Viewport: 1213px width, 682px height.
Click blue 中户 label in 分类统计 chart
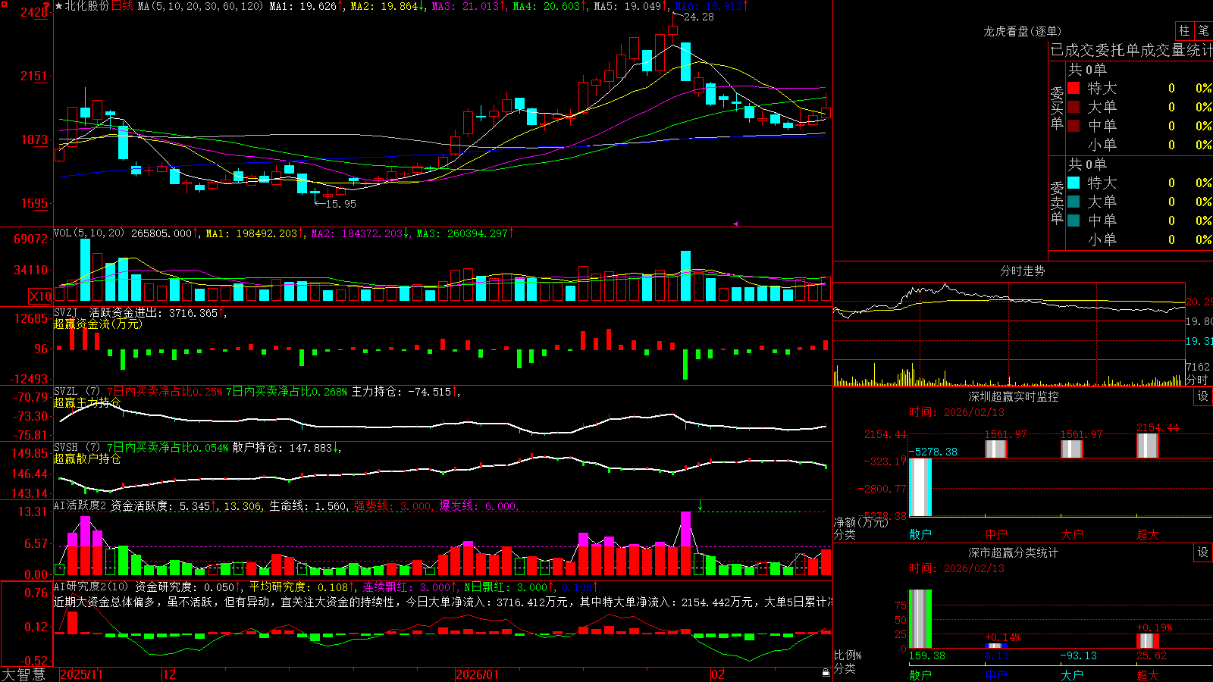[996, 674]
